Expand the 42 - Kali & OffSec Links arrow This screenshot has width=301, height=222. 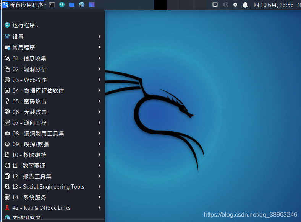99,207
